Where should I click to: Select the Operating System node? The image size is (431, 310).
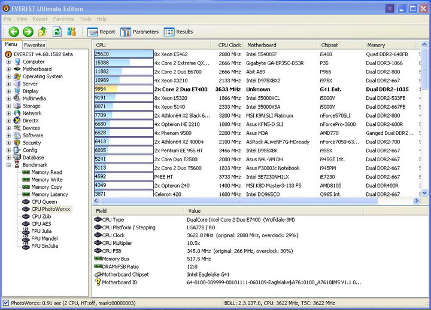click(43, 76)
